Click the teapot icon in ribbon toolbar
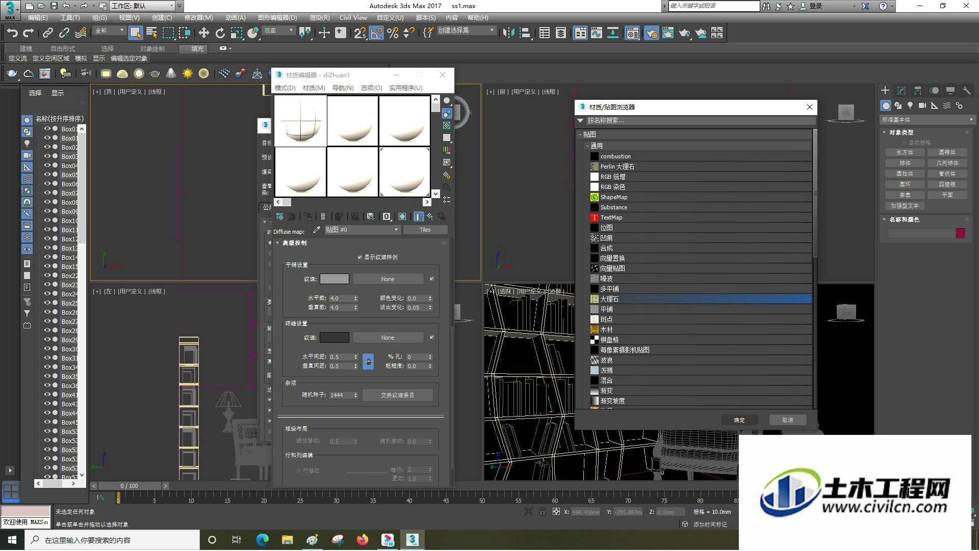Image resolution: width=979 pixels, height=551 pixels. click(x=12, y=74)
